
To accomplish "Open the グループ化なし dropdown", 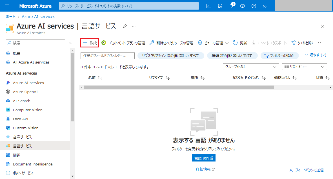I will (x=251, y=67).
